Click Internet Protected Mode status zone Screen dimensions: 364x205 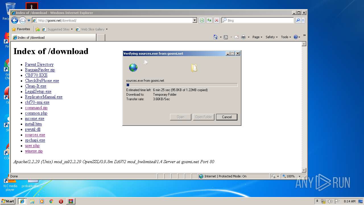point(233,176)
